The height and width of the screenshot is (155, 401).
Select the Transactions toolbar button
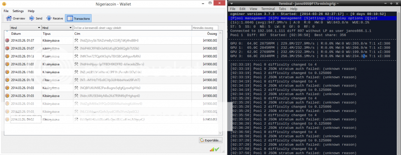pyautogui.click(x=78, y=18)
